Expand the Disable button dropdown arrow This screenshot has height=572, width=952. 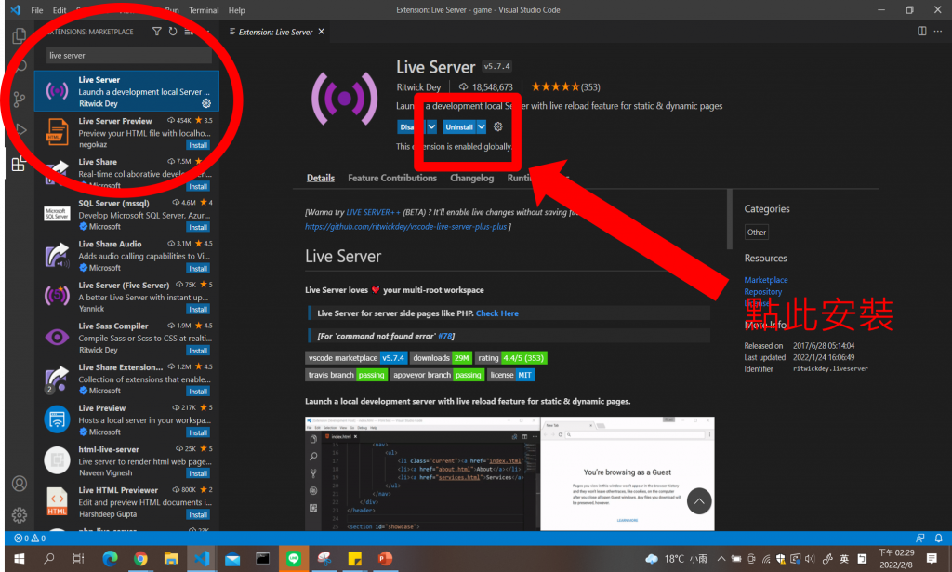(431, 126)
